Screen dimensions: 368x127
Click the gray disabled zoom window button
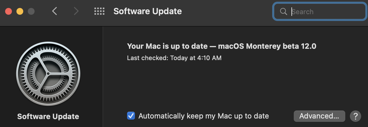(x=31, y=11)
